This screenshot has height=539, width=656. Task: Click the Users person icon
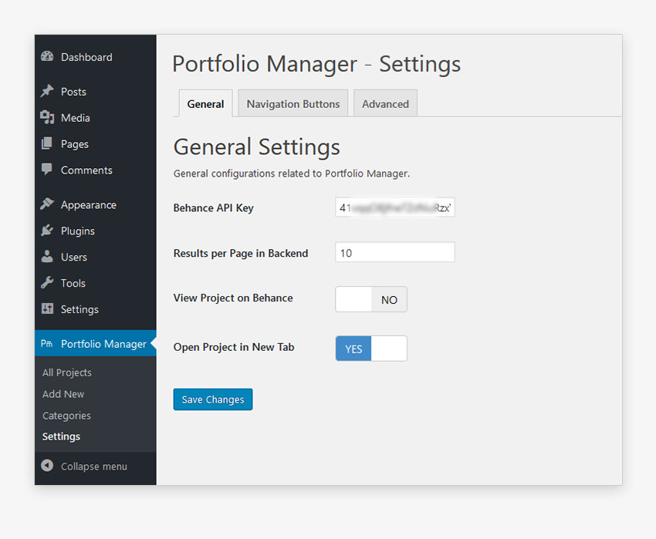point(47,257)
